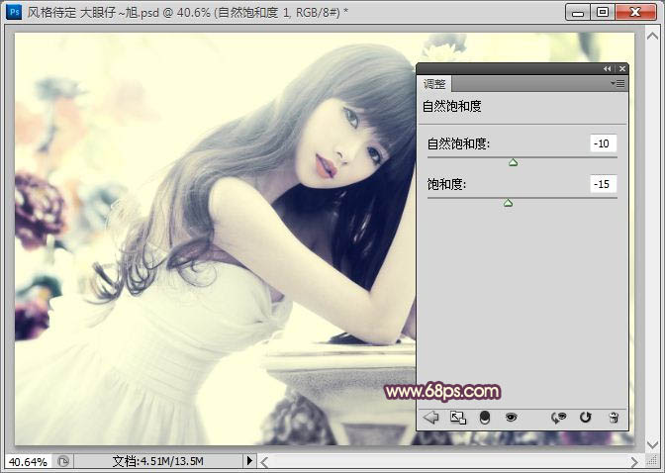Click the Photoshop Ps icon in title bar
This screenshot has width=665, height=473.
(x=15, y=11)
